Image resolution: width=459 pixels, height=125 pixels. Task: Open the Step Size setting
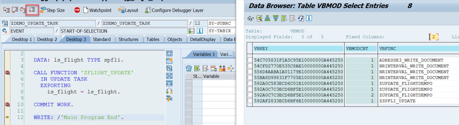(x=53, y=10)
